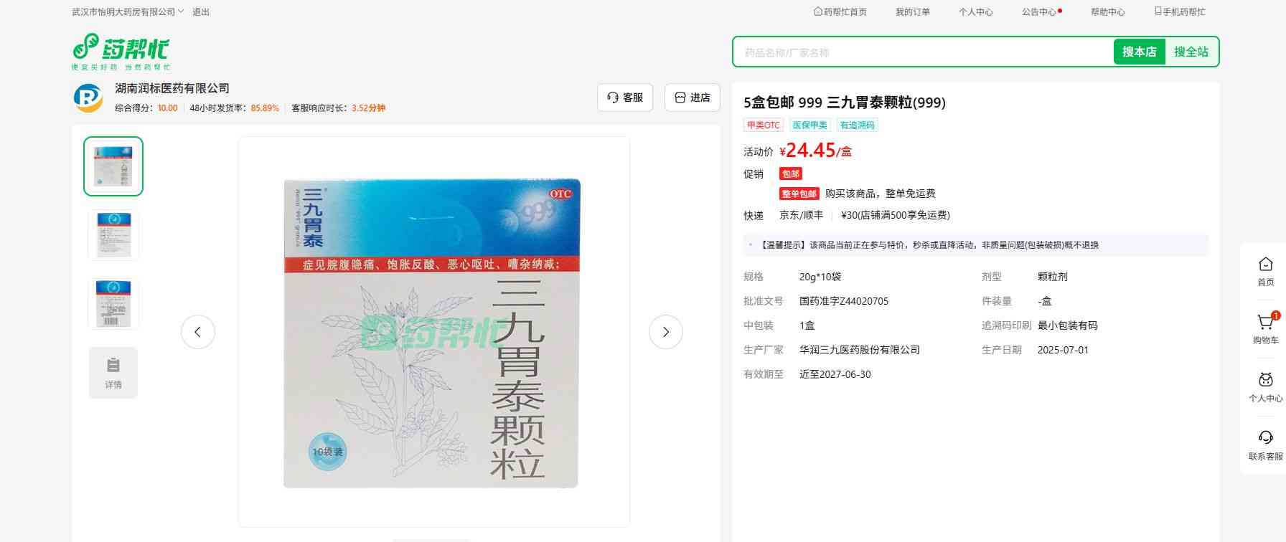Contact store via 客服 button

(x=625, y=98)
